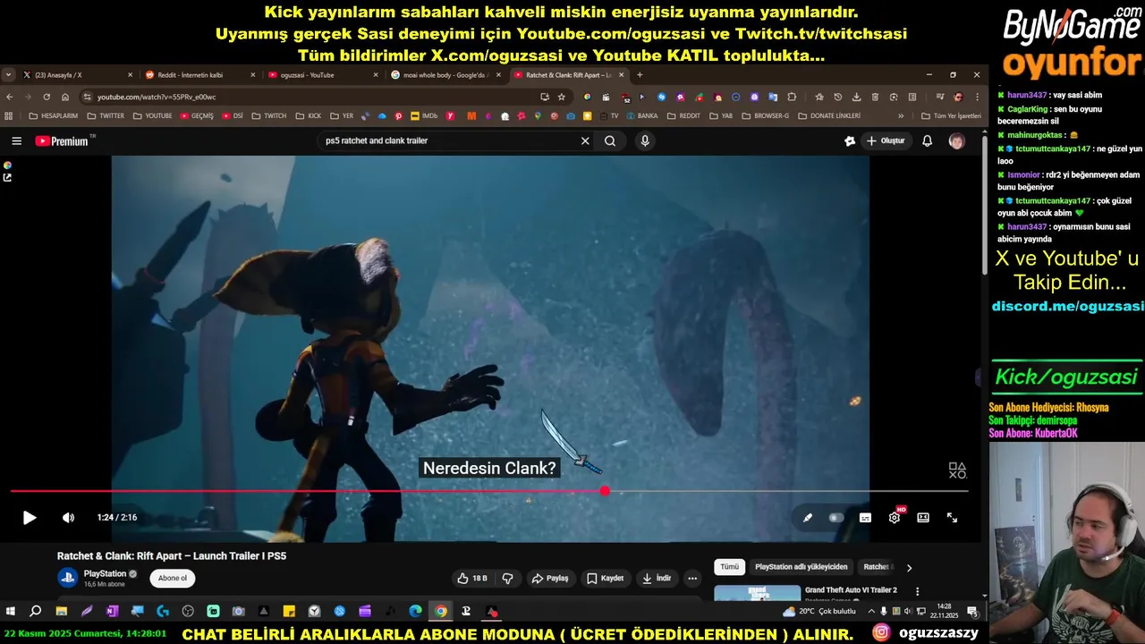This screenshot has width=1145, height=644.
Task: Go back to previous page
Action: coord(10,97)
